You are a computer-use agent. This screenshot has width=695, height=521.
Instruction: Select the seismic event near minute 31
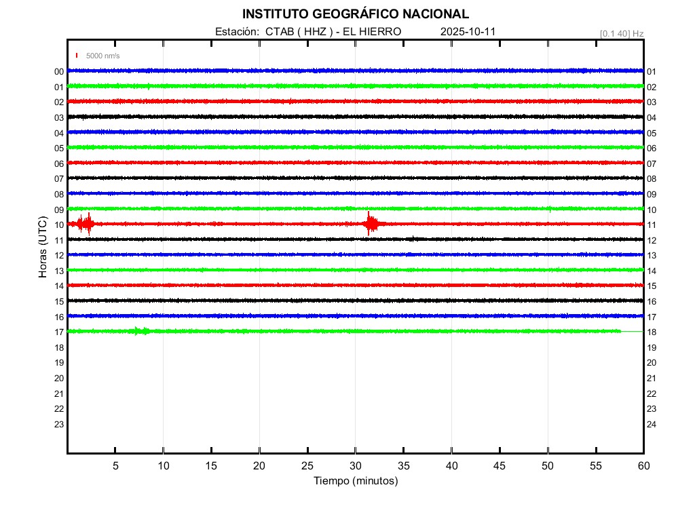(370, 224)
